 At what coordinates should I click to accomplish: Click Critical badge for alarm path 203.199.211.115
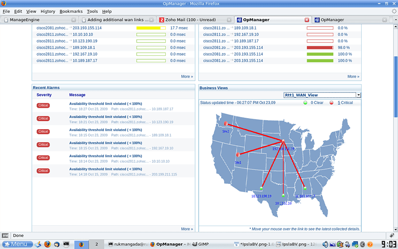(x=43, y=171)
